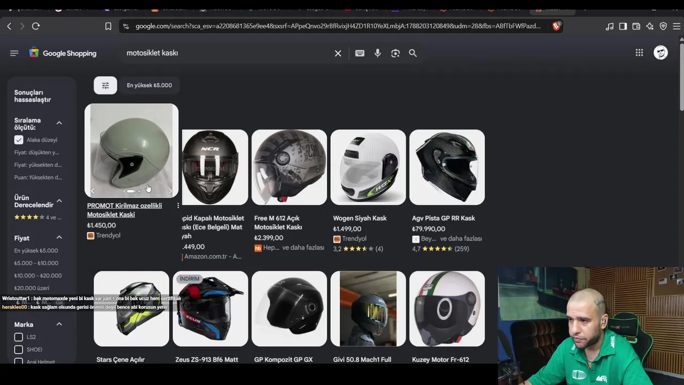Open the media control music note icon
This screenshot has height=385, width=684.
610,26
